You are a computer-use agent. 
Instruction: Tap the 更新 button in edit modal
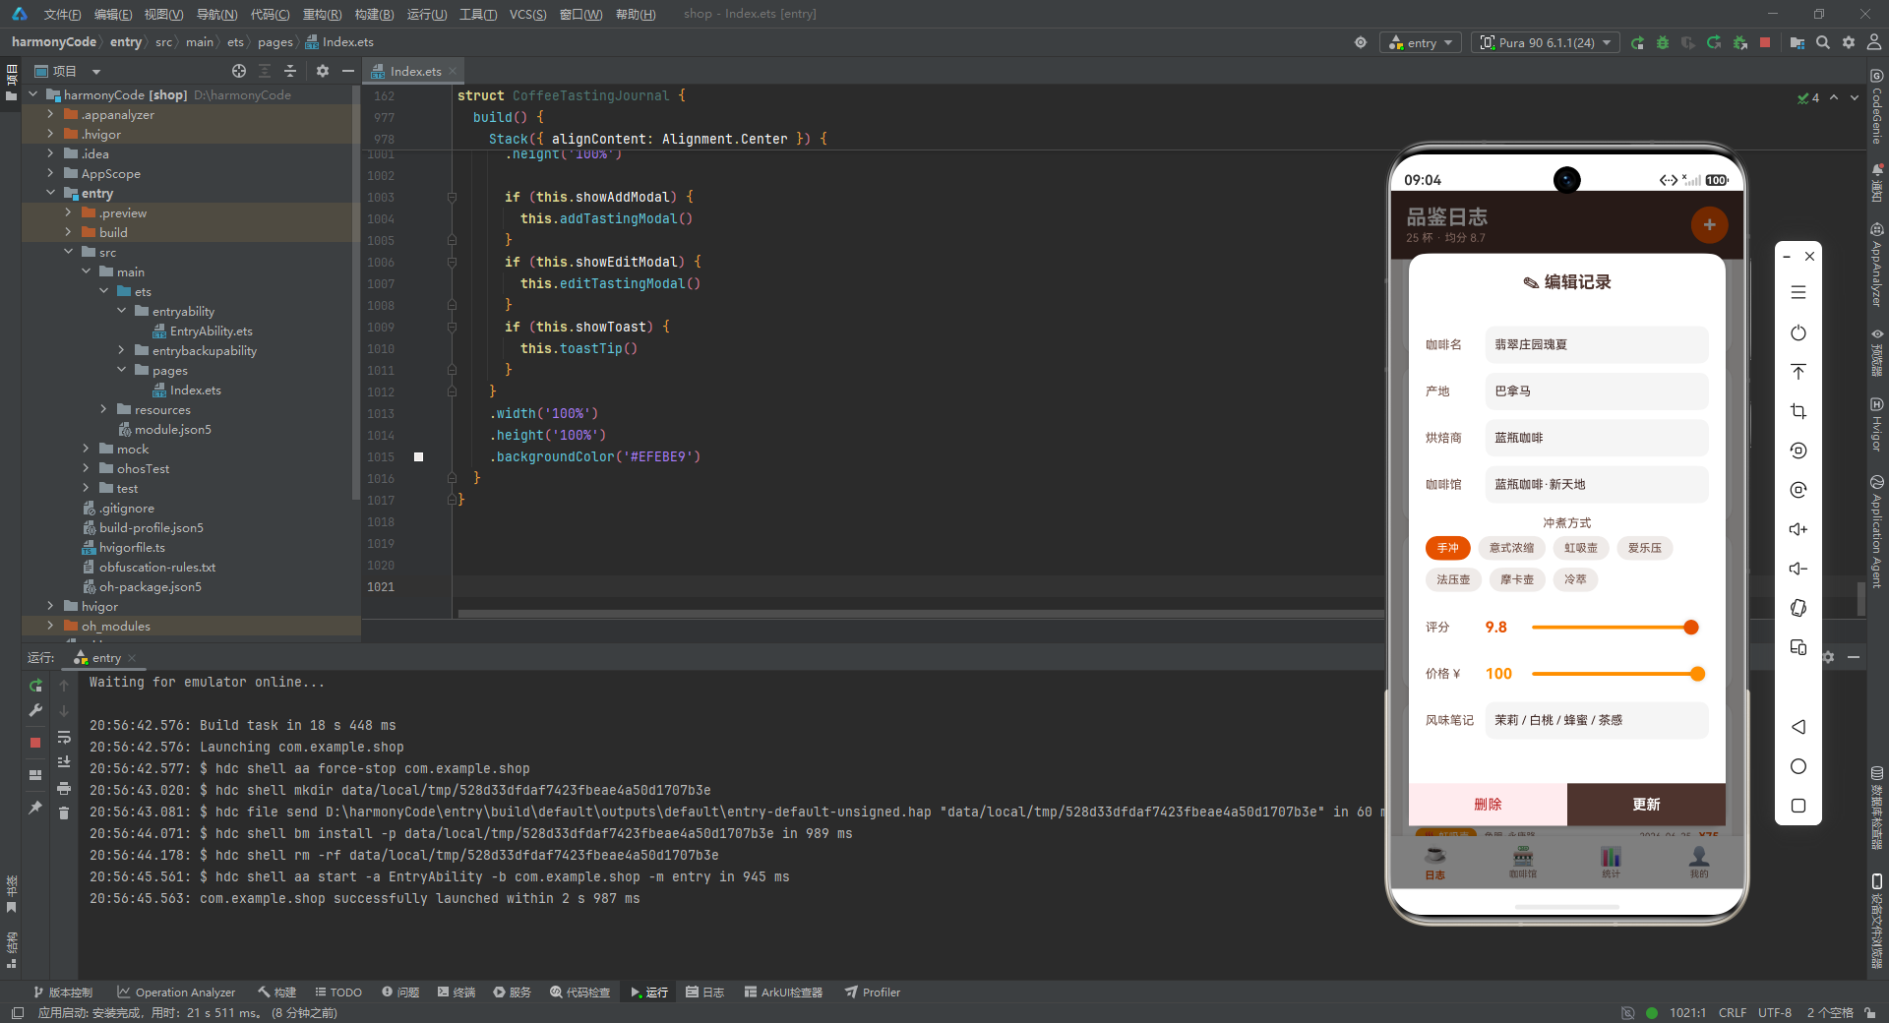coord(1646,804)
